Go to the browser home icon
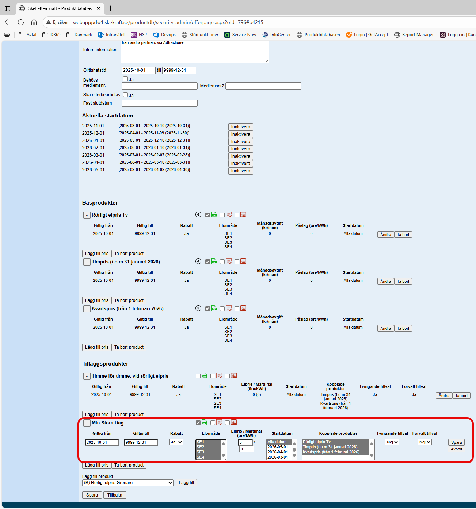 coord(34,22)
